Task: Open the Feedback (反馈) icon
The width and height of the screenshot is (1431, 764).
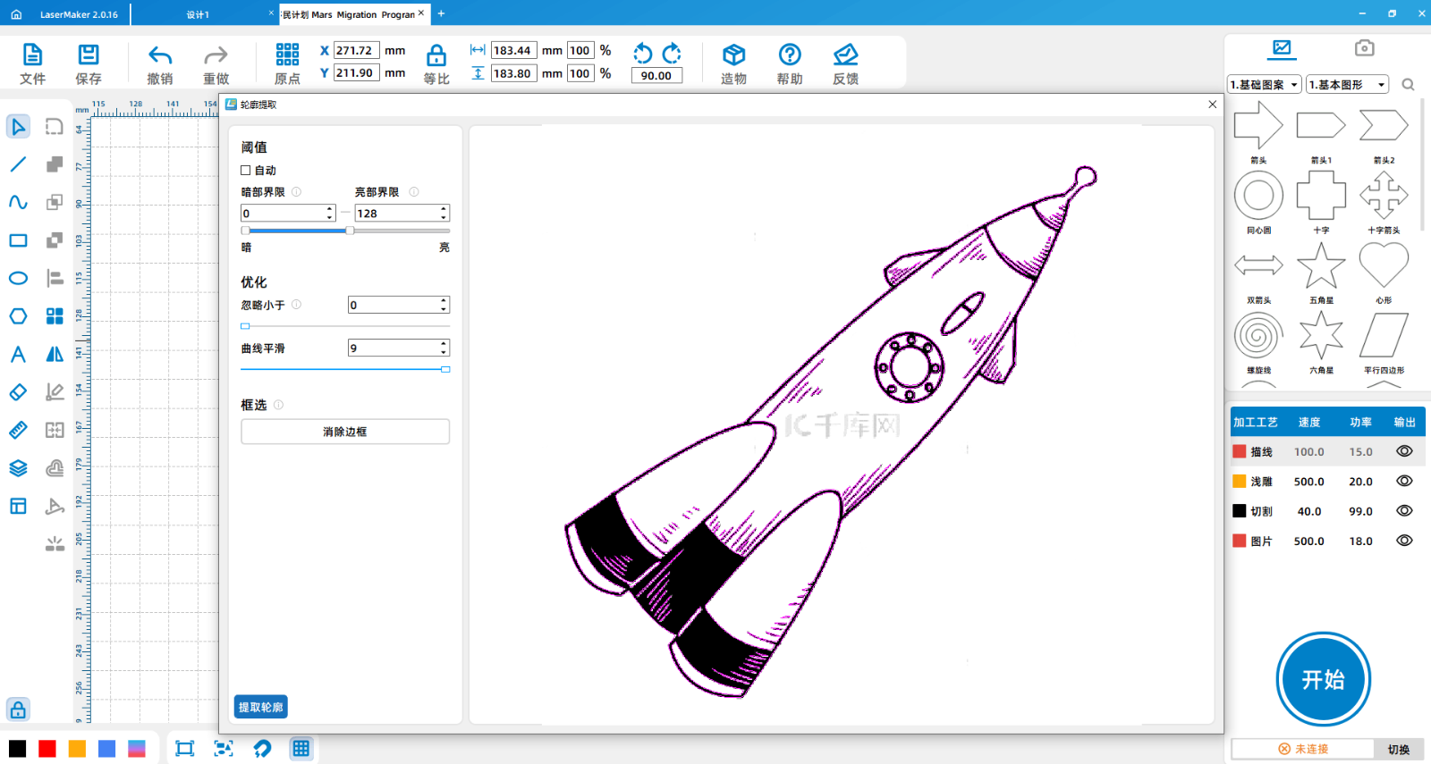Action: (845, 55)
